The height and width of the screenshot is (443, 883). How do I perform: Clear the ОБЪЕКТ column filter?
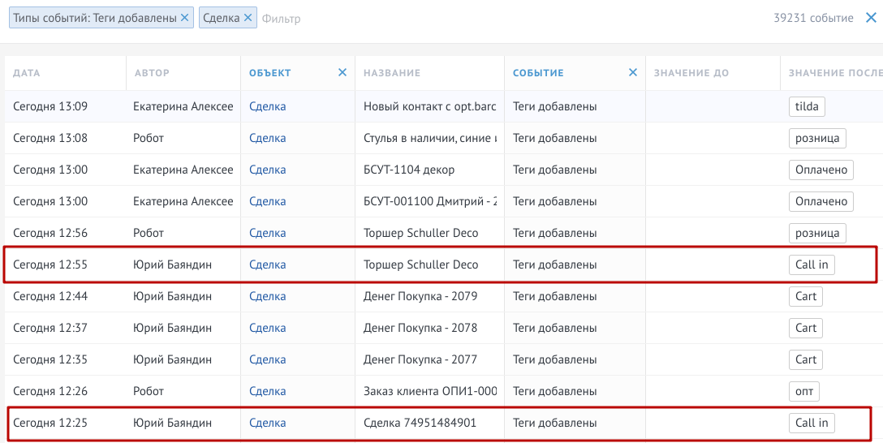pyautogui.click(x=342, y=72)
